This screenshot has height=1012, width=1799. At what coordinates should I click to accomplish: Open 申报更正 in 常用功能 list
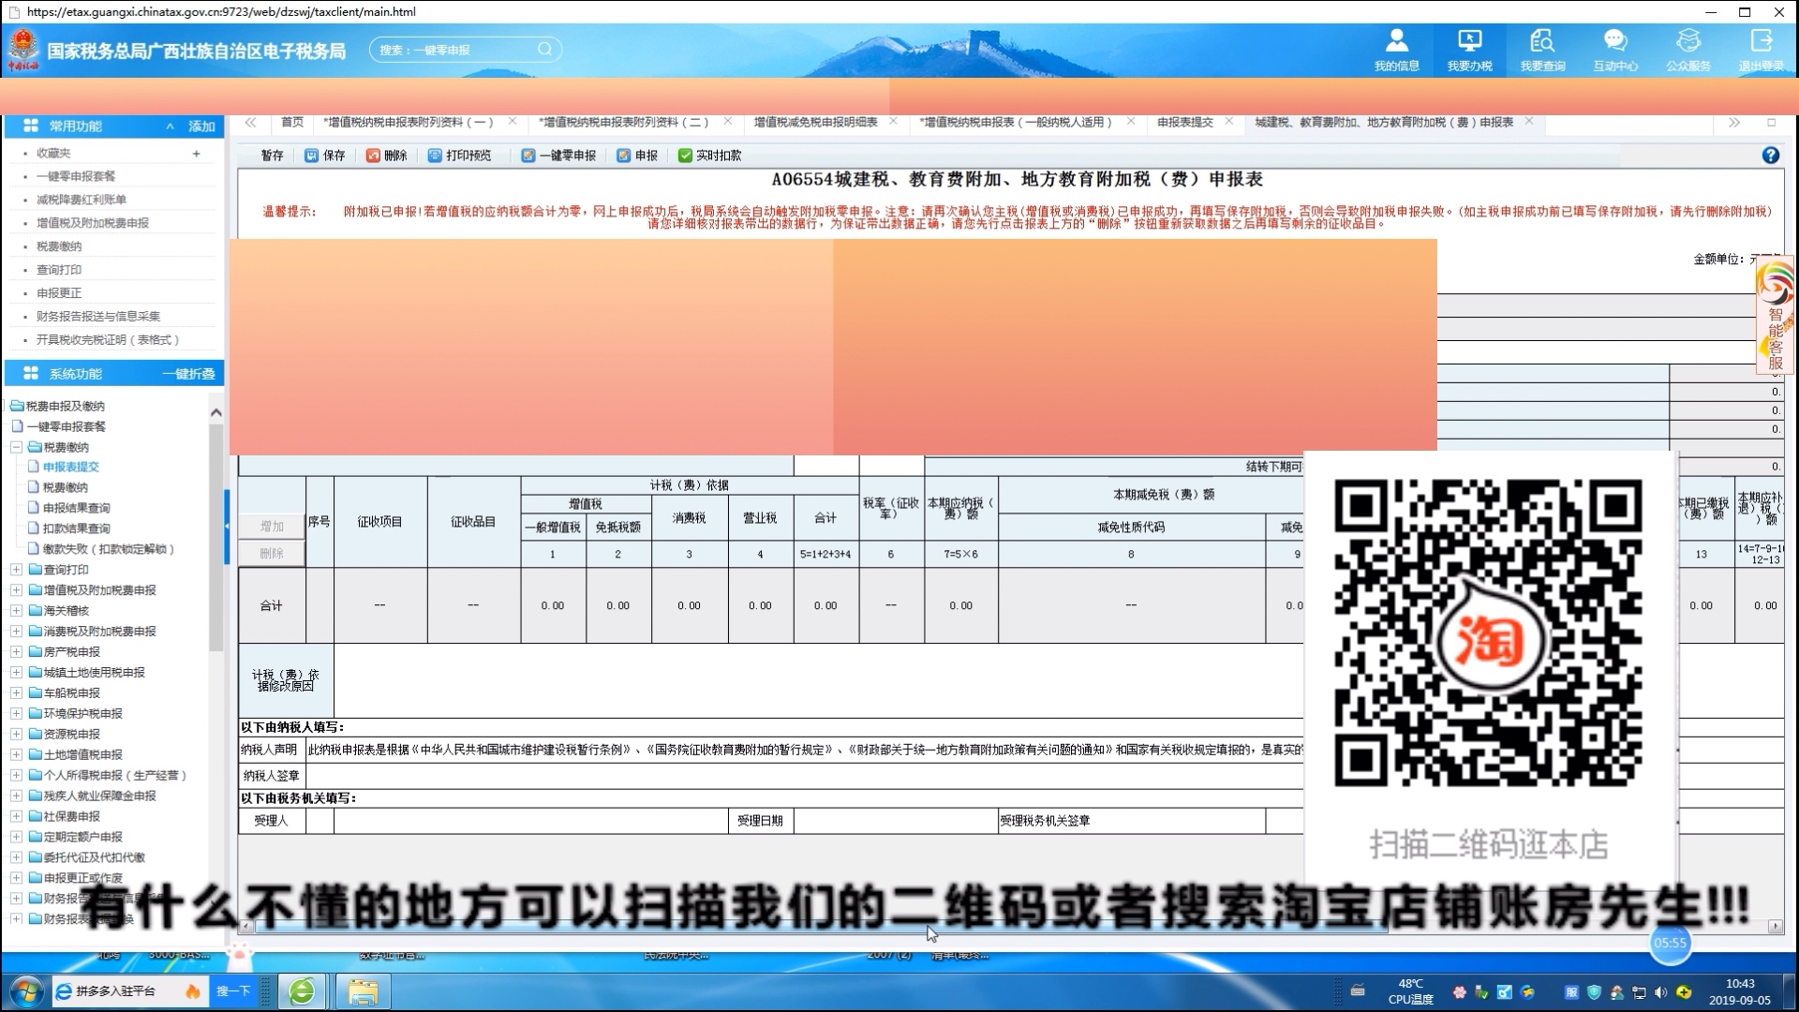point(58,293)
